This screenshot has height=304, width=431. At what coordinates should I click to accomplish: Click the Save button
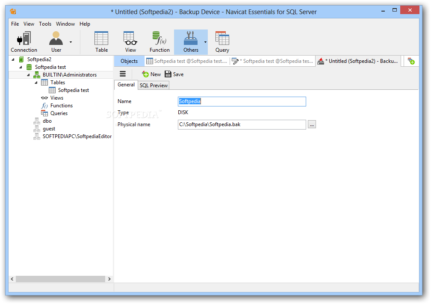tap(174, 74)
